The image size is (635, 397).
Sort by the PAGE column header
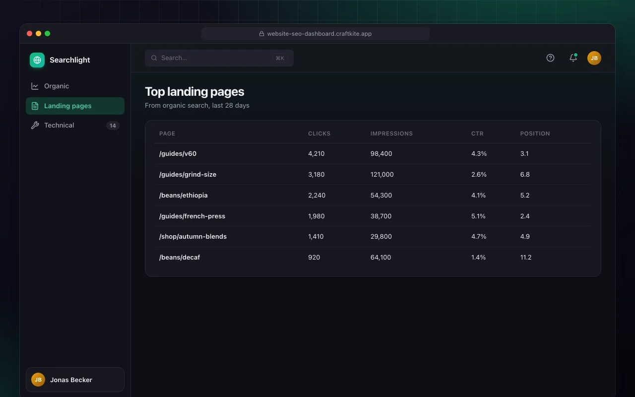click(x=167, y=133)
